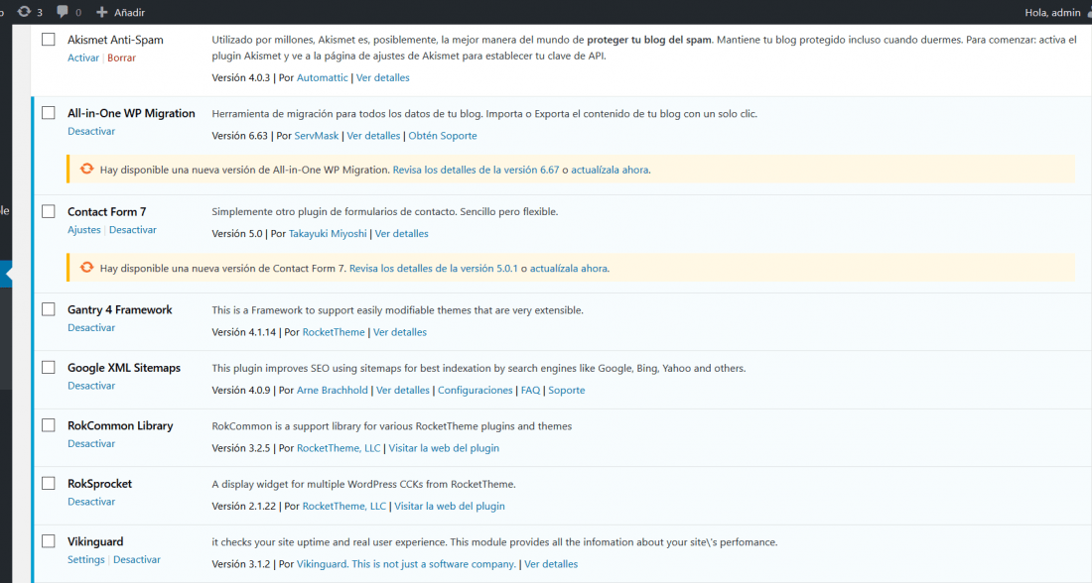Review details of version 5.0.1
The width and height of the screenshot is (1092, 583).
[433, 269]
